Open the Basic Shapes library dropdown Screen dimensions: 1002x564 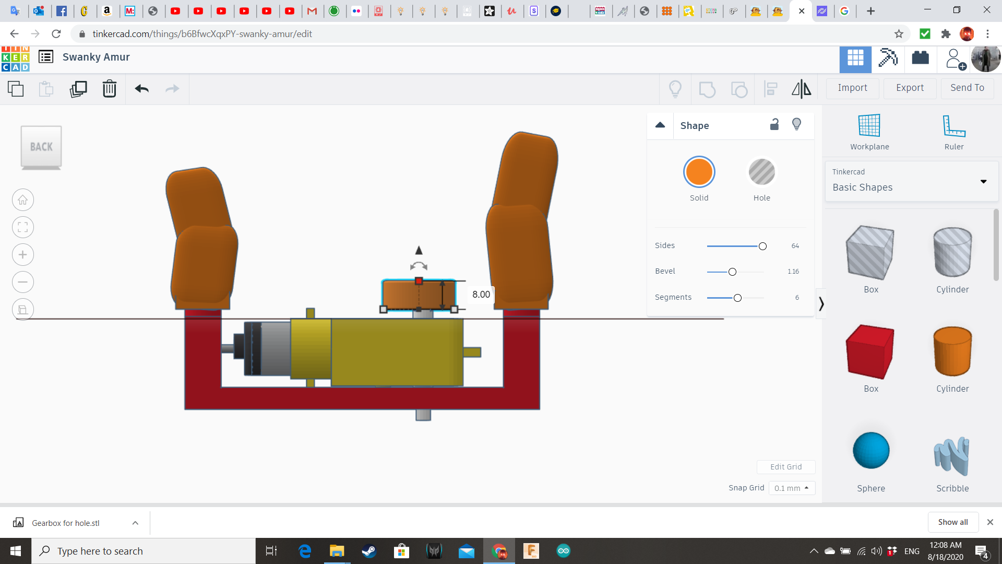coord(912,181)
